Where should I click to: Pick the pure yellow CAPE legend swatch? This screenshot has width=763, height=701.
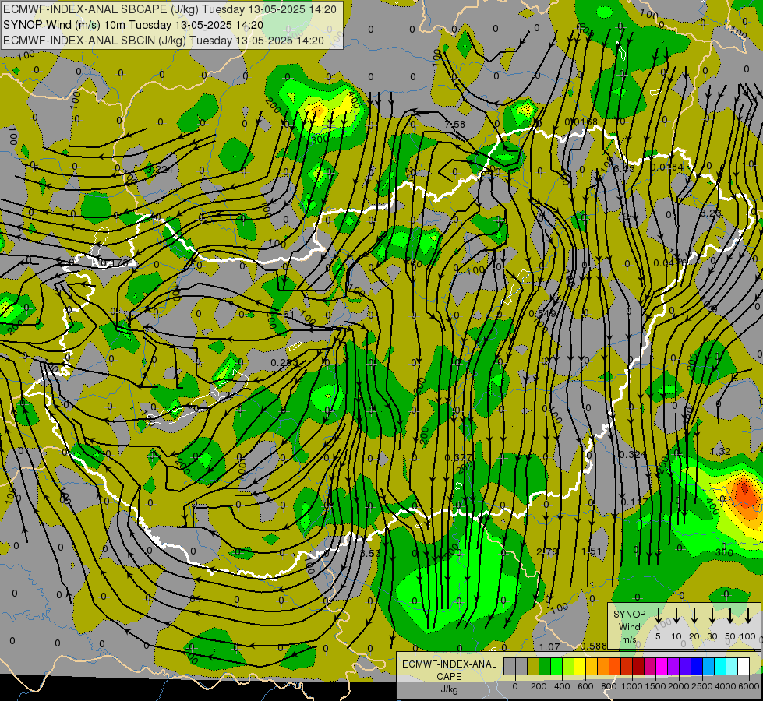pos(580,666)
